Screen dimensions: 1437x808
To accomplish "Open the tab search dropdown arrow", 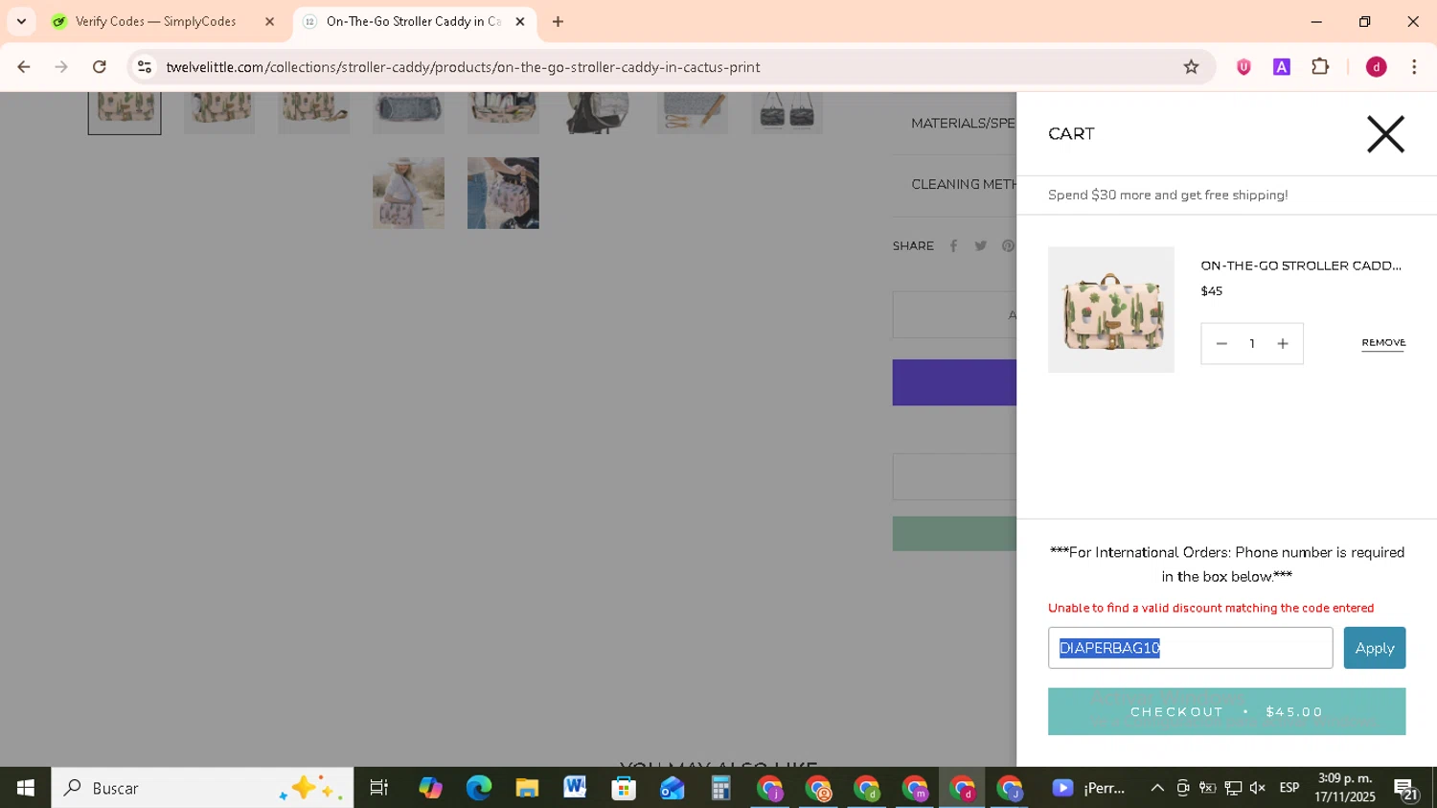I will pos(21,21).
